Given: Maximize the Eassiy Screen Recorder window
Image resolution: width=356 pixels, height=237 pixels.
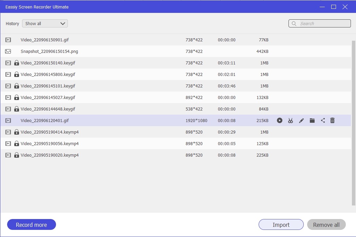Looking at the screenshot, I should (x=334, y=7).
